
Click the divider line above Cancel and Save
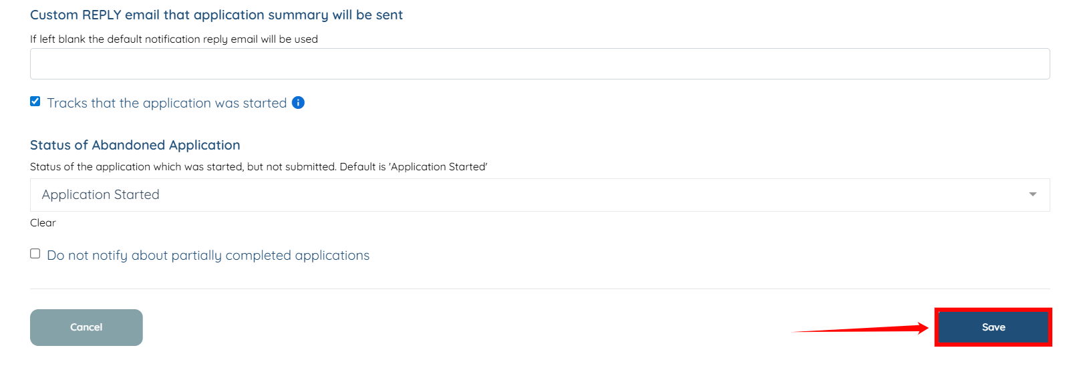540,289
